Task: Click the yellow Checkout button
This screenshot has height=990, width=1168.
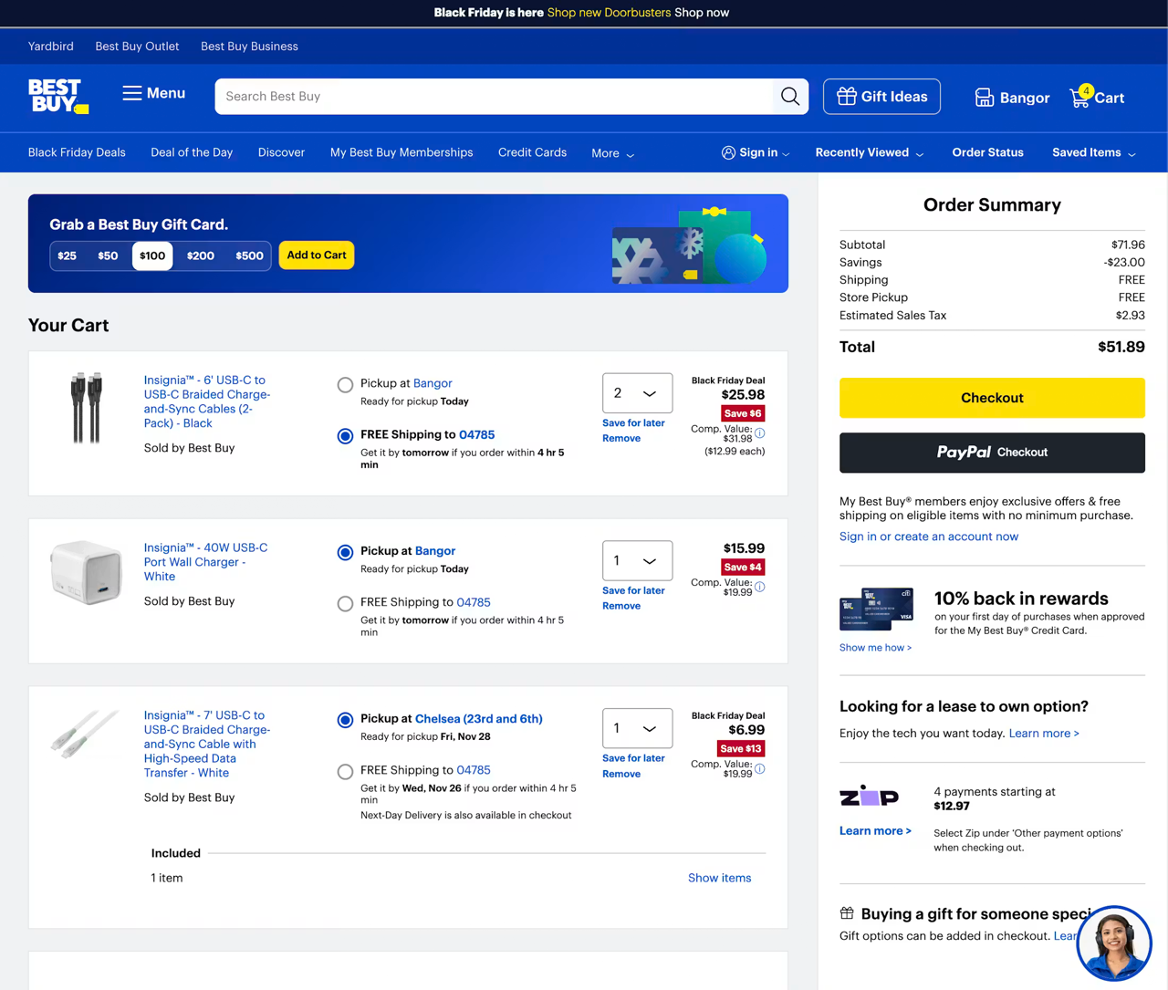Action: (x=992, y=398)
